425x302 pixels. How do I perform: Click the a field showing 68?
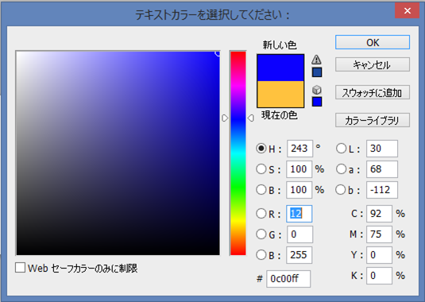pyautogui.click(x=382, y=169)
